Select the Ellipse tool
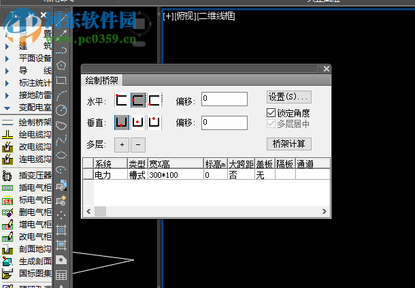 coord(61,155)
